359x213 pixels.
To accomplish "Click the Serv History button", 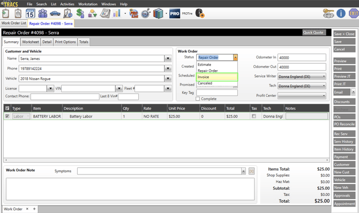I will pyautogui.click(x=344, y=141).
